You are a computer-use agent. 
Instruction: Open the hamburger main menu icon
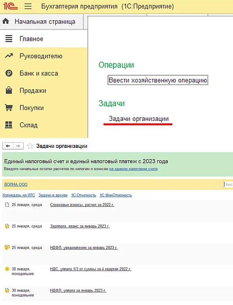point(28,7)
